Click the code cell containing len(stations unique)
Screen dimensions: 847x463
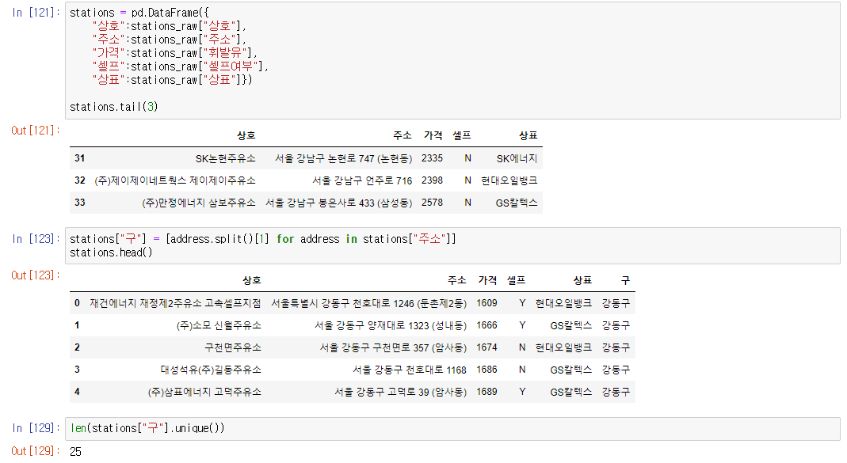point(452,428)
